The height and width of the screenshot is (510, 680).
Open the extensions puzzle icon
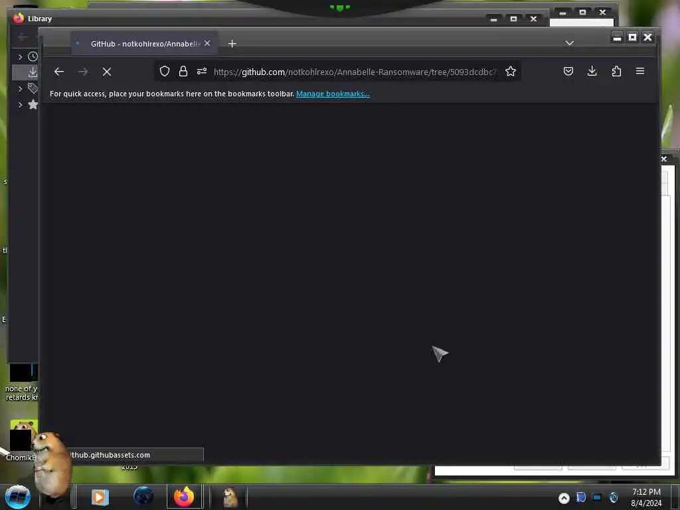point(616,71)
